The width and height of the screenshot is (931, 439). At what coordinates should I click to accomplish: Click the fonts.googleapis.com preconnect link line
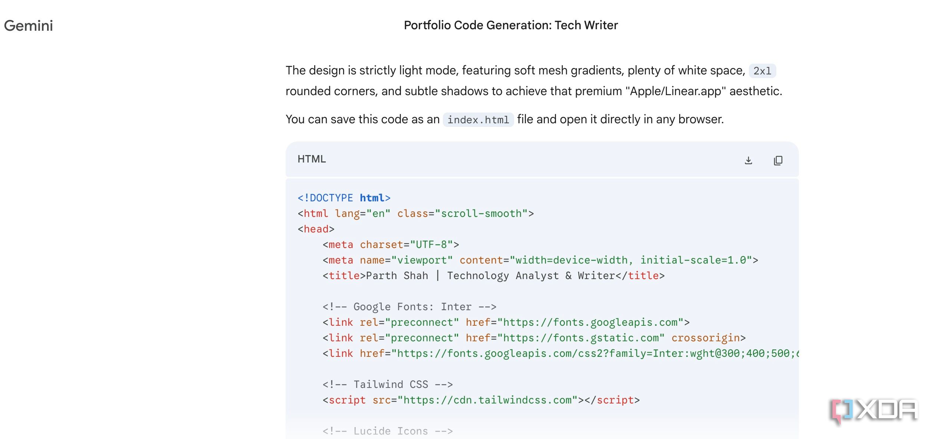(506, 322)
